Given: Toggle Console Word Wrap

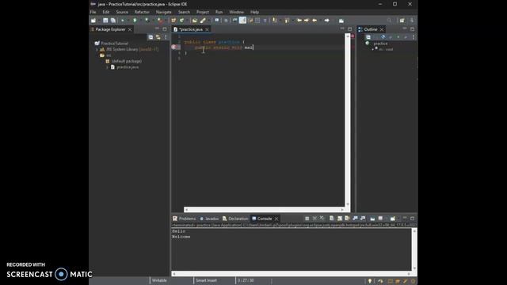Looking at the screenshot, I should click(x=348, y=218).
